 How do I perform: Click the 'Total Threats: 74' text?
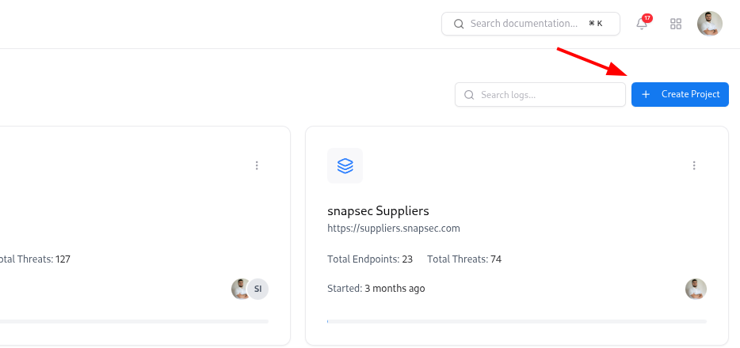click(464, 259)
